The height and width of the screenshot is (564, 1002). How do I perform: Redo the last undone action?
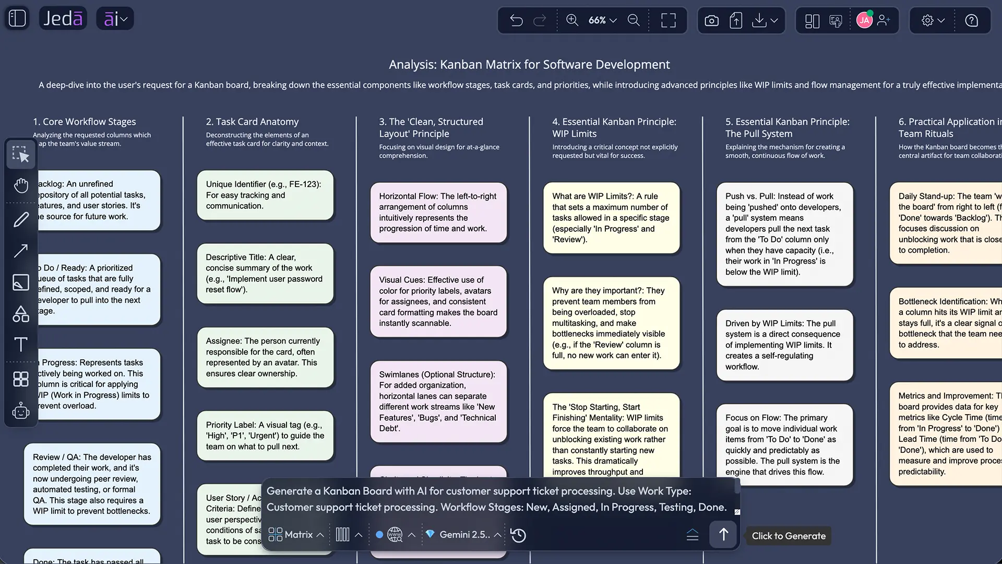[x=540, y=20]
